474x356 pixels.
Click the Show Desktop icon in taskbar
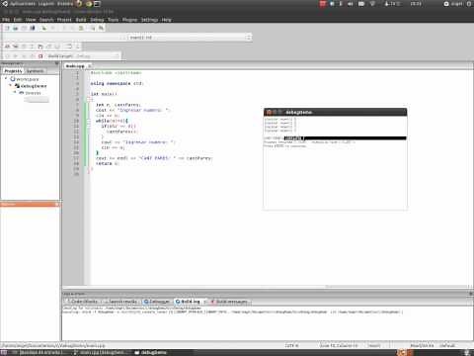coord(4,352)
